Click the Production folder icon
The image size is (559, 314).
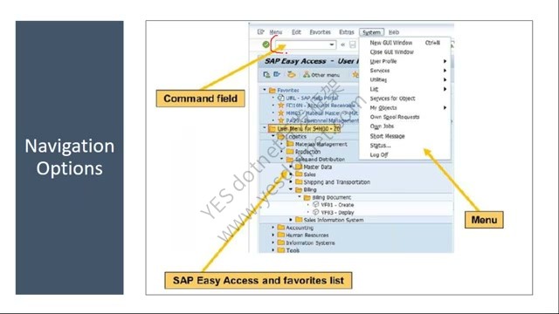[290, 151]
